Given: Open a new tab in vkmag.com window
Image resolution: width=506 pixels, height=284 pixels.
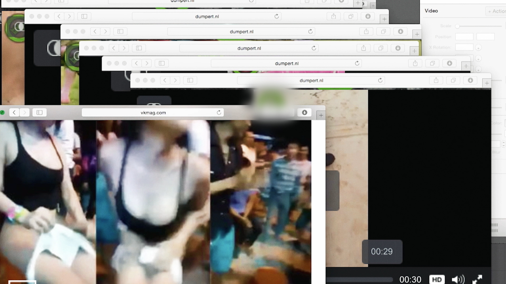Looking at the screenshot, I should pyautogui.click(x=321, y=115).
